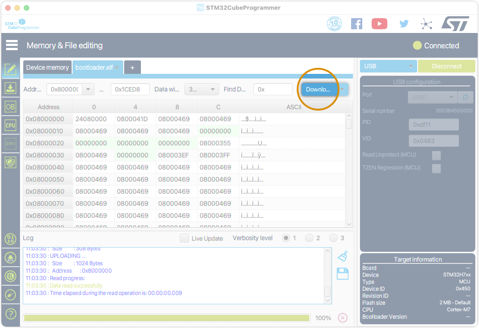Screen dimensions: 479x328
Task: Select verbosity level 2
Action: 309,238
